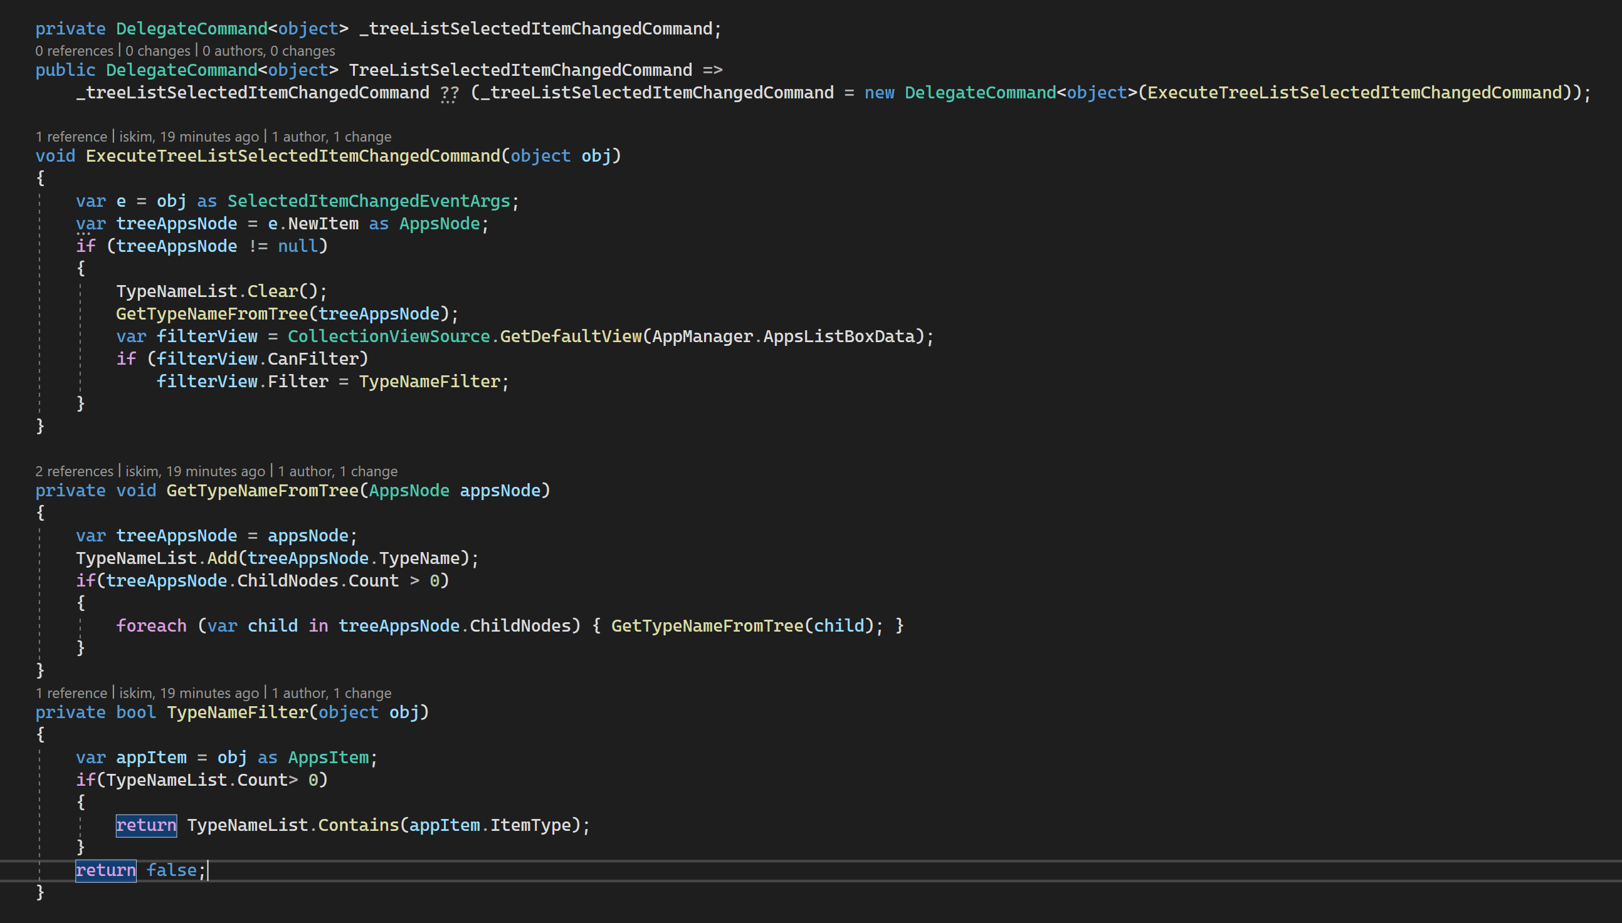Screen dimensions: 1622x923
Task: Click the CollectionViewSource class identifier
Action: click(389, 336)
